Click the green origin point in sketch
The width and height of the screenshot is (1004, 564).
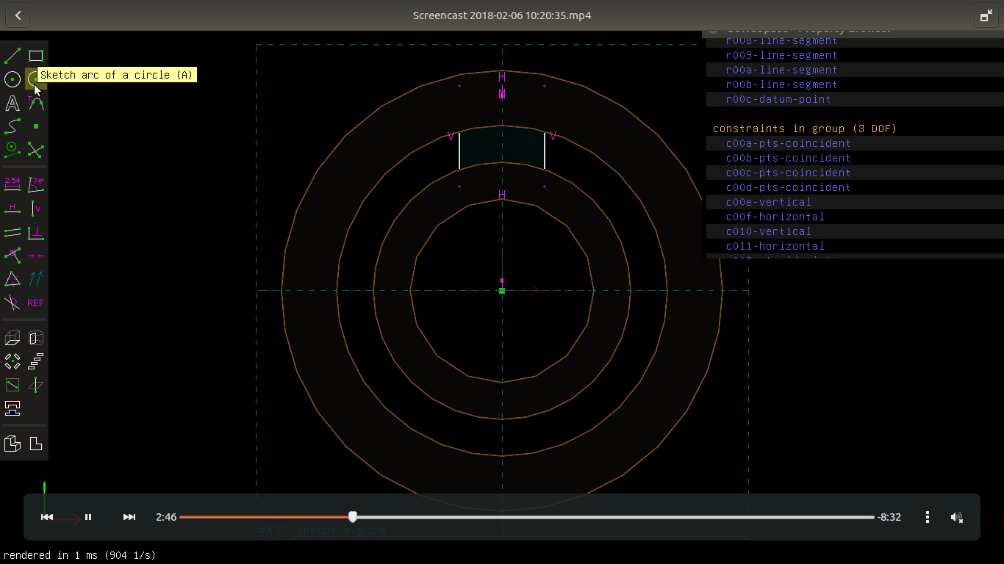point(502,291)
